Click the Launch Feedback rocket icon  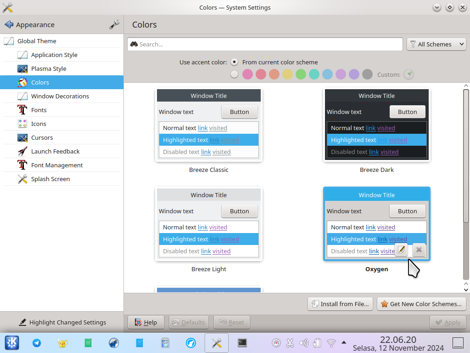point(22,151)
